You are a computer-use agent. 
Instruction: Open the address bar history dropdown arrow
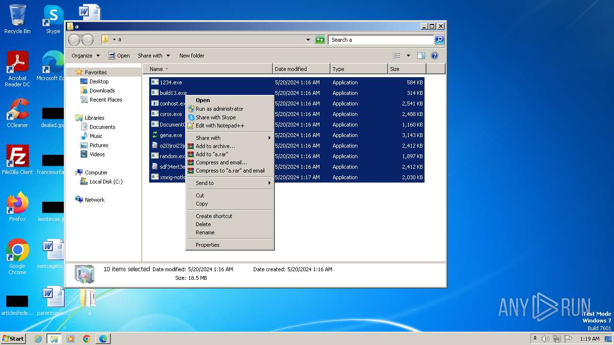click(308, 40)
